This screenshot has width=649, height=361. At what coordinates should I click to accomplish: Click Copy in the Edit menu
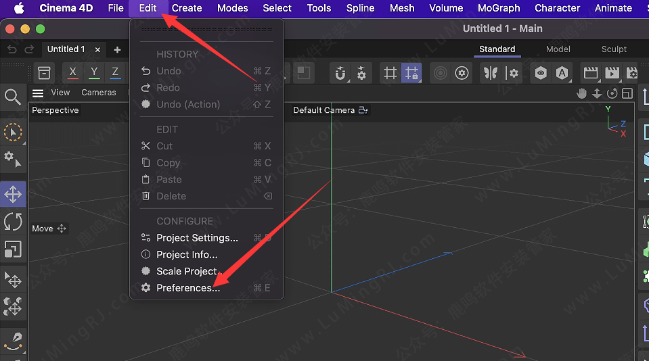(x=206, y=162)
